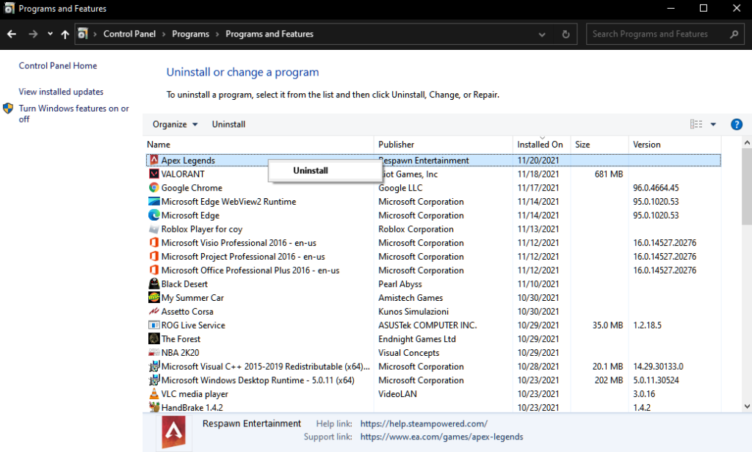Viewport: 752px width, 452px height.
Task: Sort by the Size column header
Action: (599, 145)
